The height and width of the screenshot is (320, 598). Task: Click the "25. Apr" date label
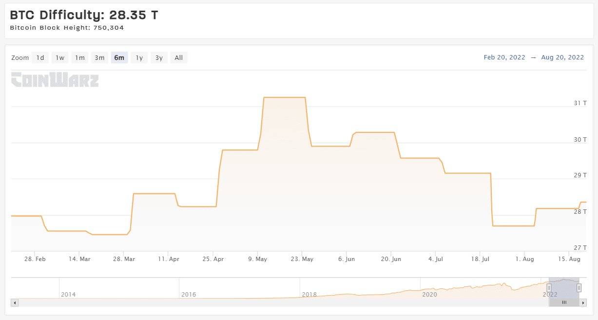tap(213, 259)
